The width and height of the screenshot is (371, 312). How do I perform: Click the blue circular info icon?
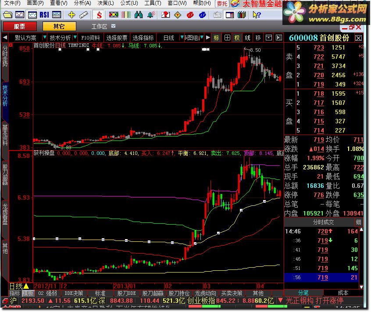(202, 15)
